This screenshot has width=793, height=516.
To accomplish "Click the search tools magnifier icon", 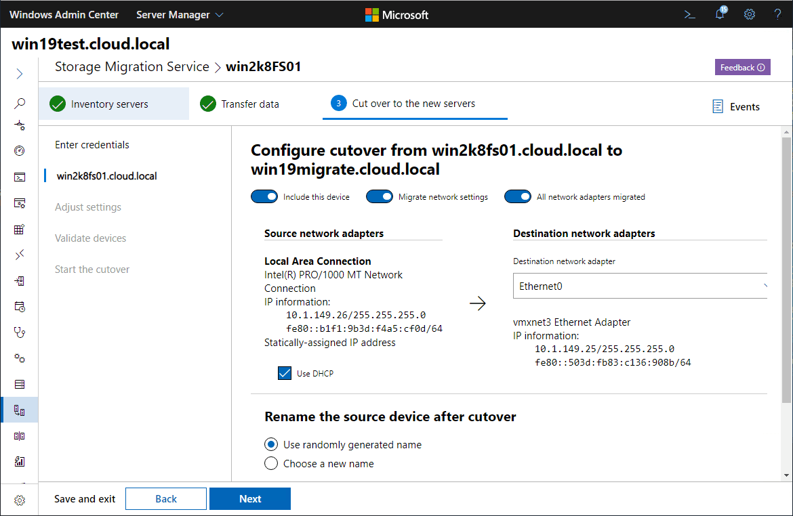I will pos(20,104).
